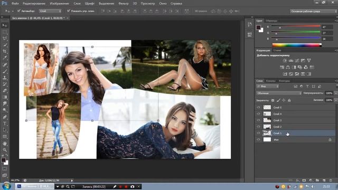Click the trash icon to delete layer
Screen dimensions: 338x190
click(x=331, y=180)
